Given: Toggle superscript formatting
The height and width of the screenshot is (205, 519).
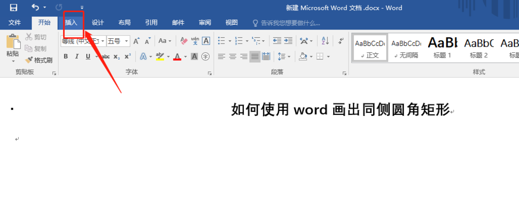Looking at the screenshot, I should 128,56.
